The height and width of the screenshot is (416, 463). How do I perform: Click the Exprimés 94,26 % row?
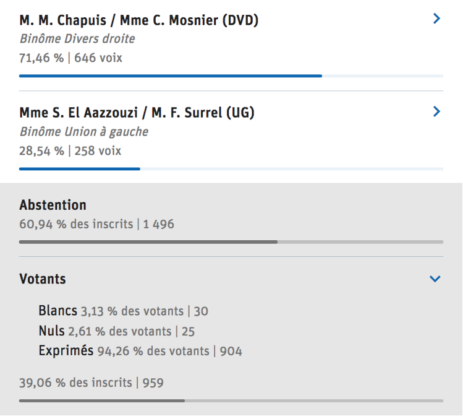140,352
